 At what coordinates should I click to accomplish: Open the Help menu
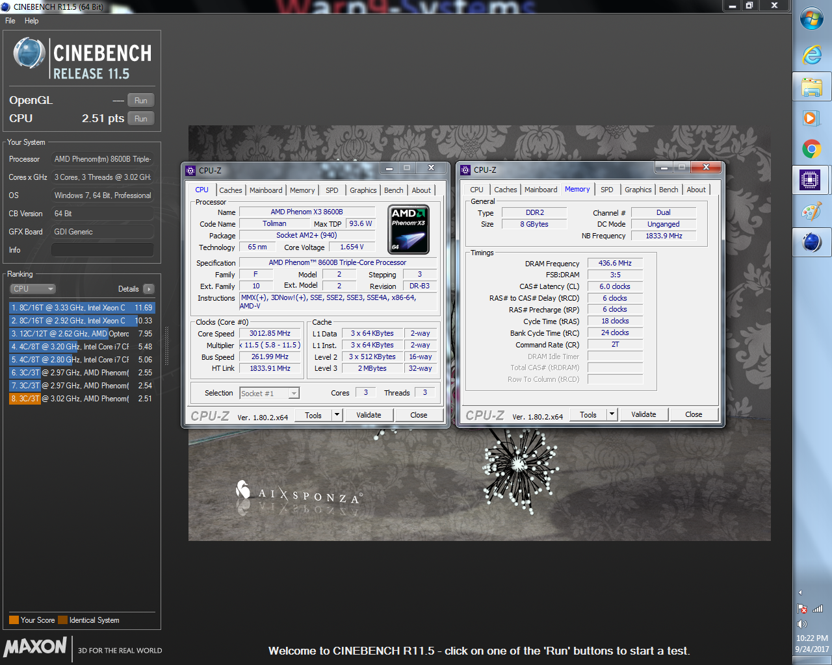click(x=31, y=21)
